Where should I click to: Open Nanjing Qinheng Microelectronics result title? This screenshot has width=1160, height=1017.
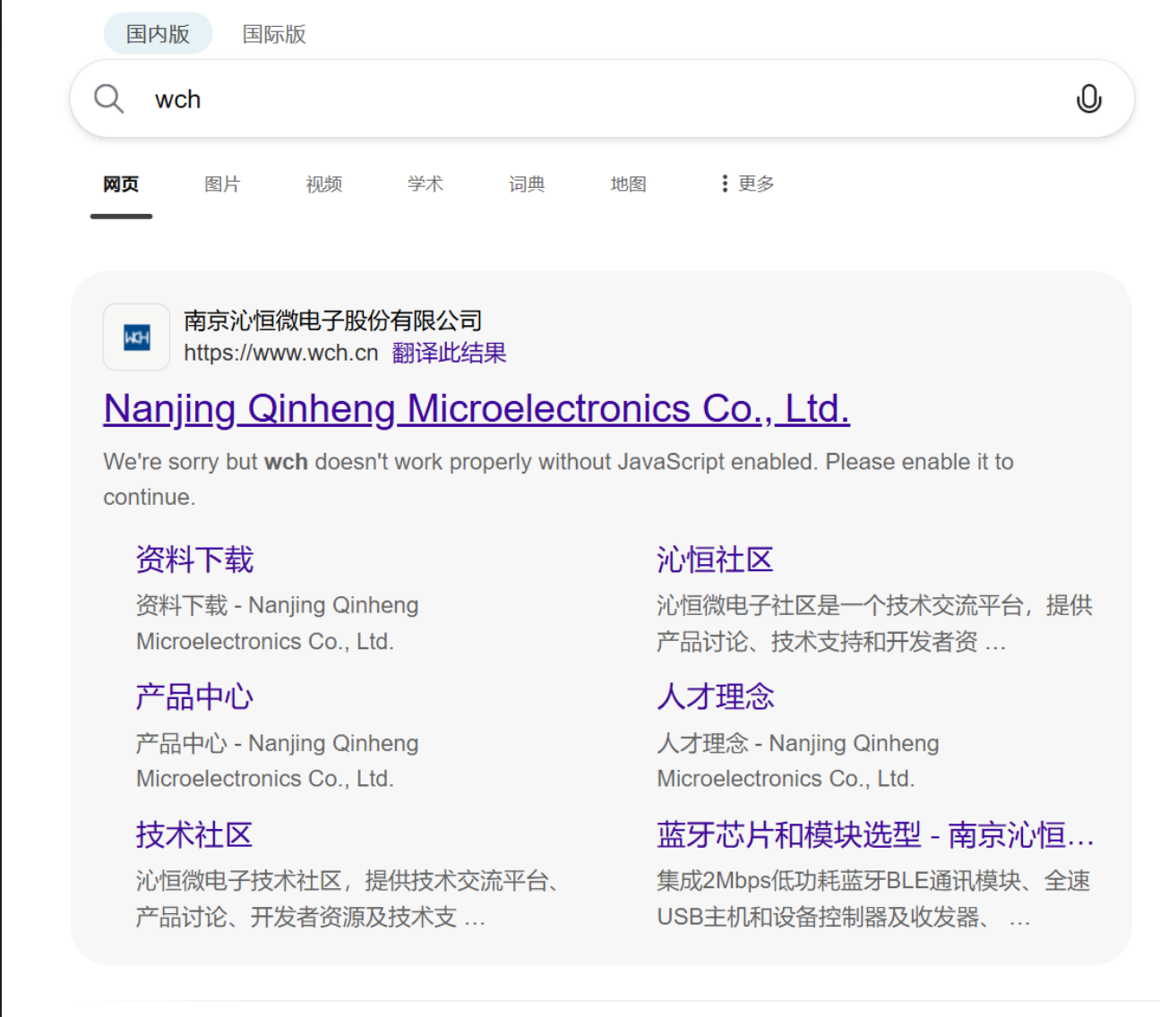click(477, 409)
